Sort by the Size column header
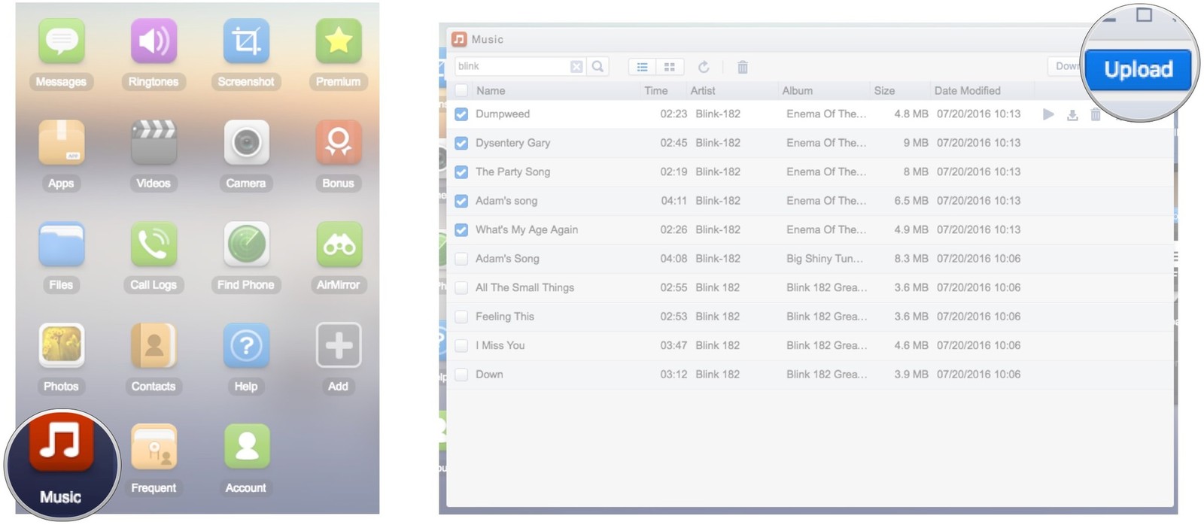 coord(884,90)
